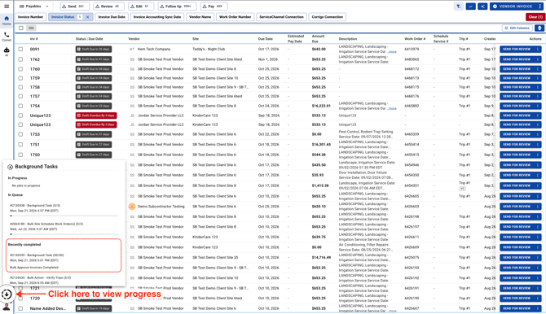
Task: Check the box for invoice 1759
Action: click(20, 78)
